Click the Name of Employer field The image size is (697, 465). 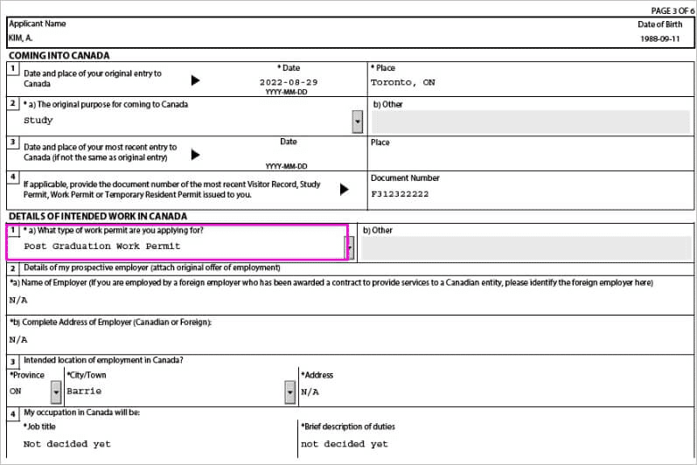click(x=350, y=300)
